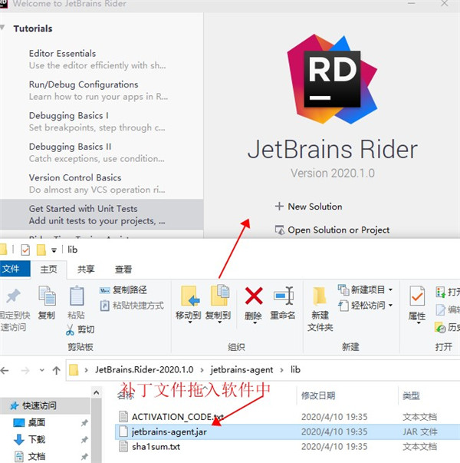Click the Copy (复制) ribbon icon
Viewport: 460px width, 463px height.
coord(47,296)
